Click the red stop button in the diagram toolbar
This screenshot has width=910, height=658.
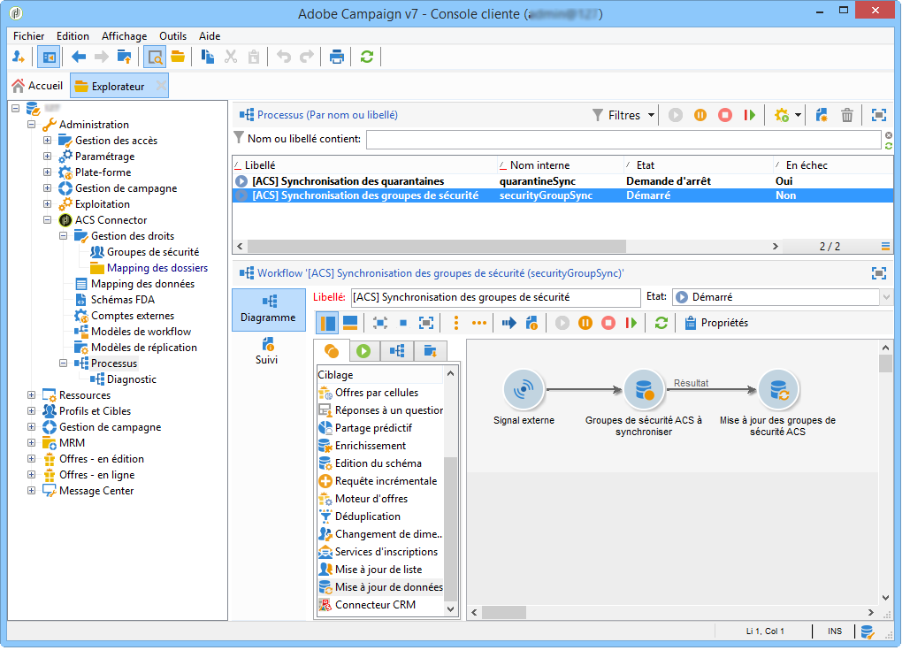pos(608,323)
